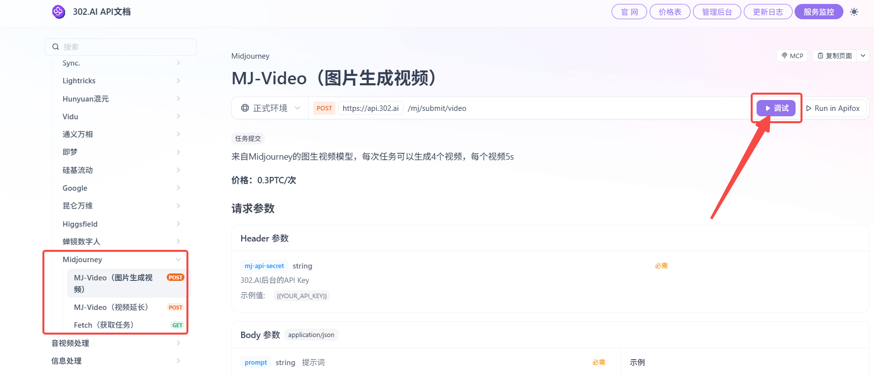The width and height of the screenshot is (874, 375).
Task: Expand the Google sidebar category
Action: coord(121,188)
